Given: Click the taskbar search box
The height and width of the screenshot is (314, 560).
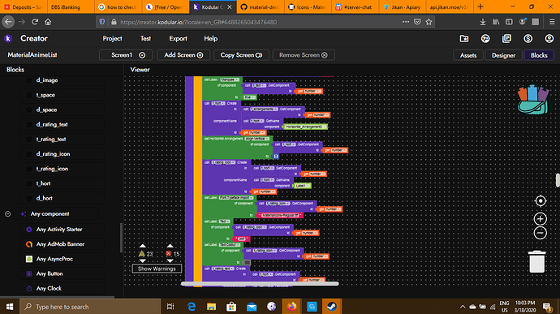Looking at the screenshot, I should [90, 307].
